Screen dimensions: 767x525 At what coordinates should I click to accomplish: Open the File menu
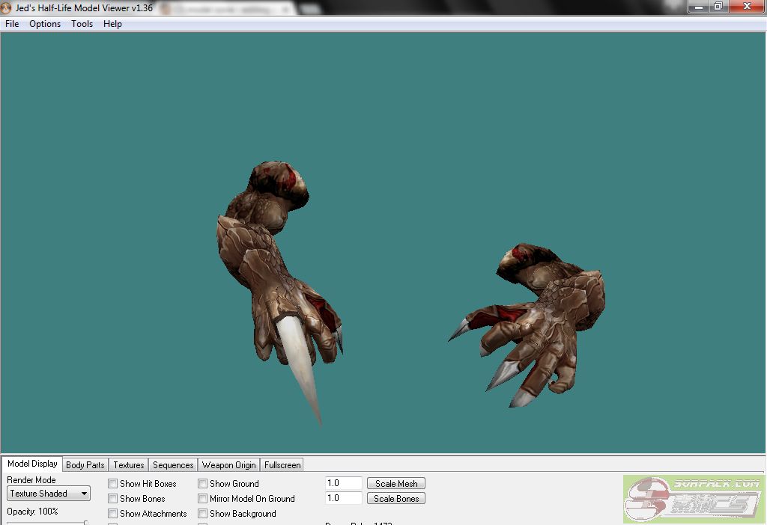[x=12, y=24]
